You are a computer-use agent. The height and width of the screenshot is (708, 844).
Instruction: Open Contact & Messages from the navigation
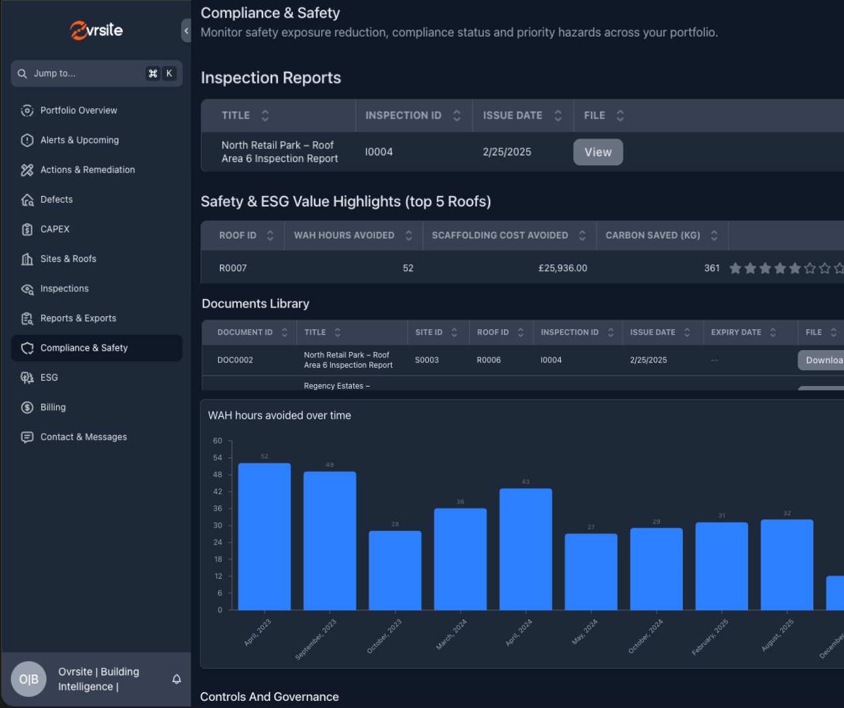[84, 437]
